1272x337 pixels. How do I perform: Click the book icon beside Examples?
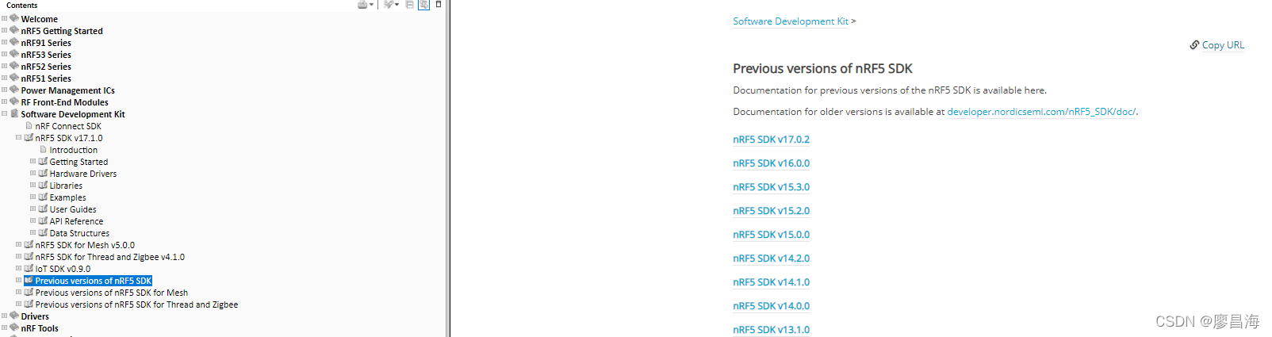pos(43,197)
